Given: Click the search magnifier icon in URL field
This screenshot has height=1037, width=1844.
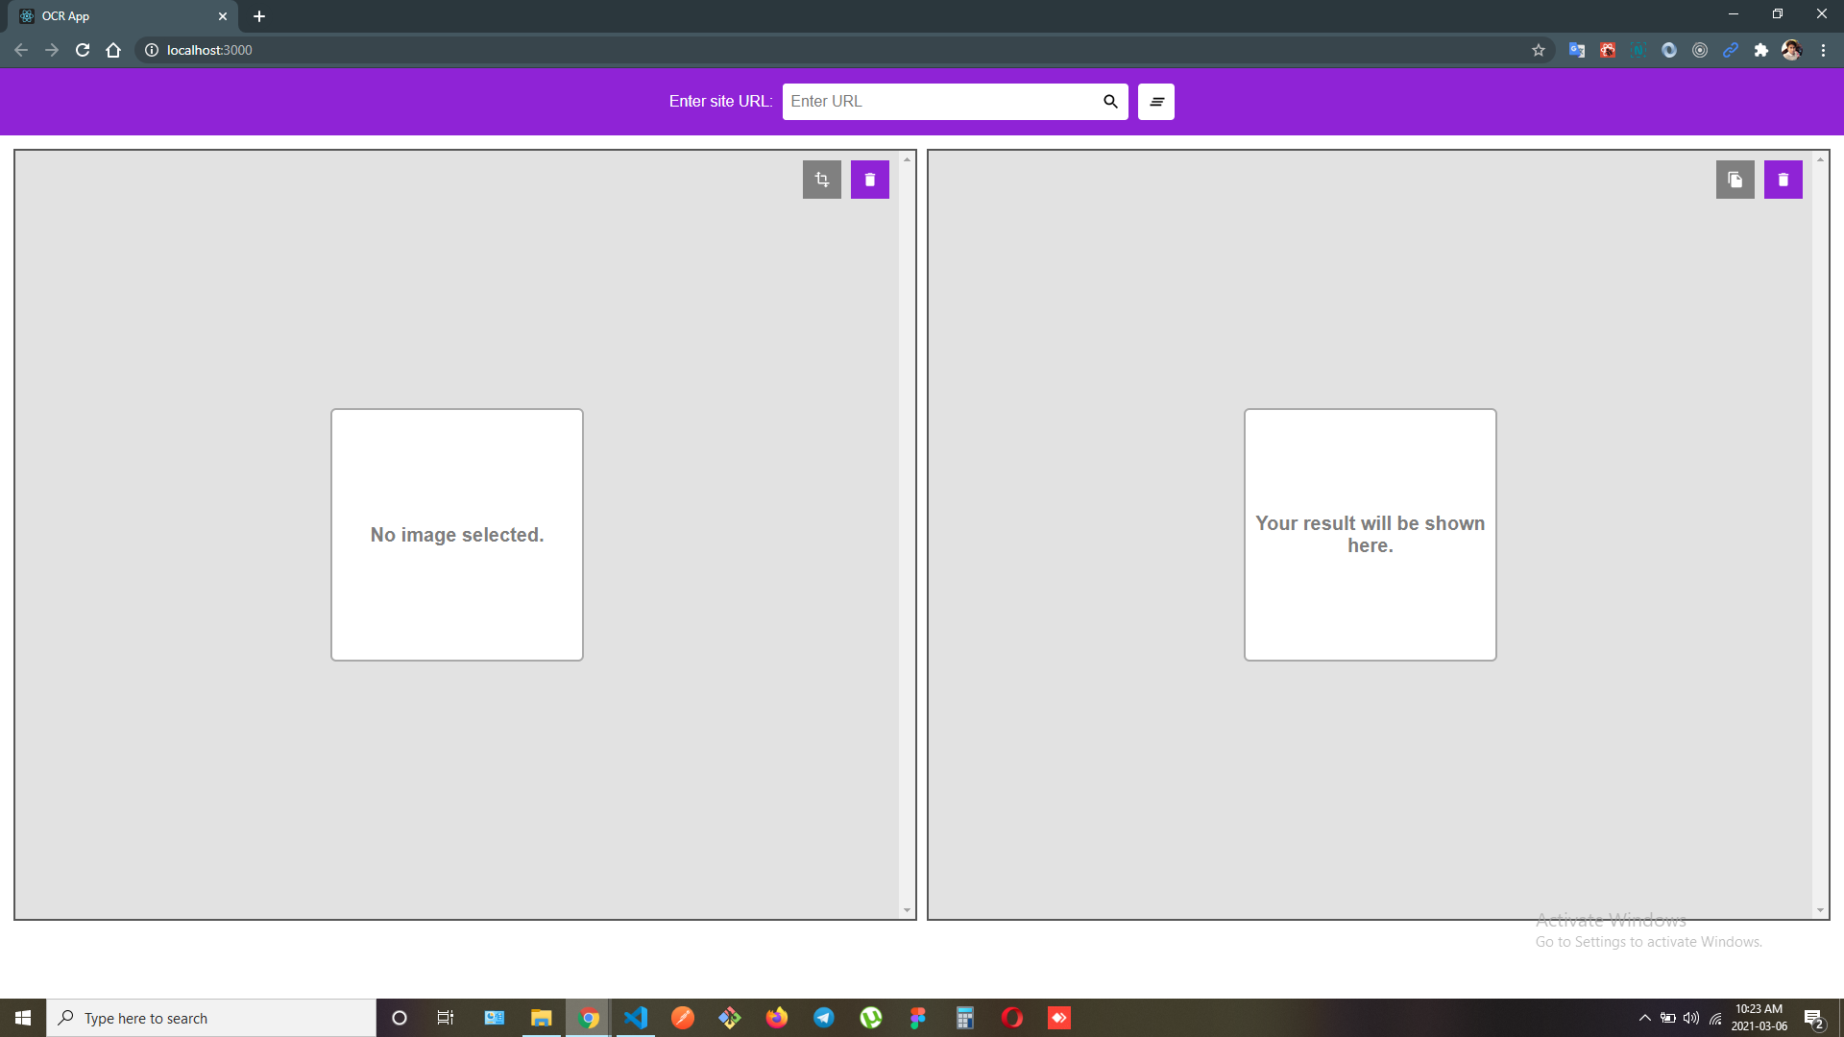Looking at the screenshot, I should coord(1110,102).
